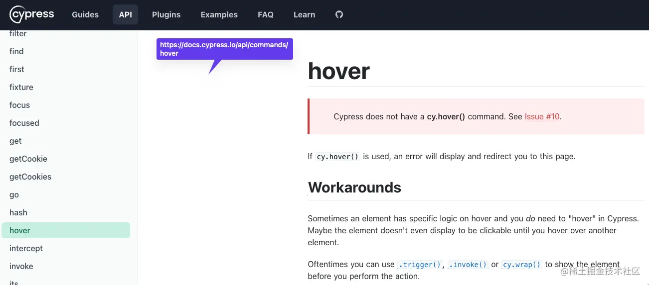The height and width of the screenshot is (285, 649).
Task: Select get in the sidebar
Action: [x=15, y=141]
